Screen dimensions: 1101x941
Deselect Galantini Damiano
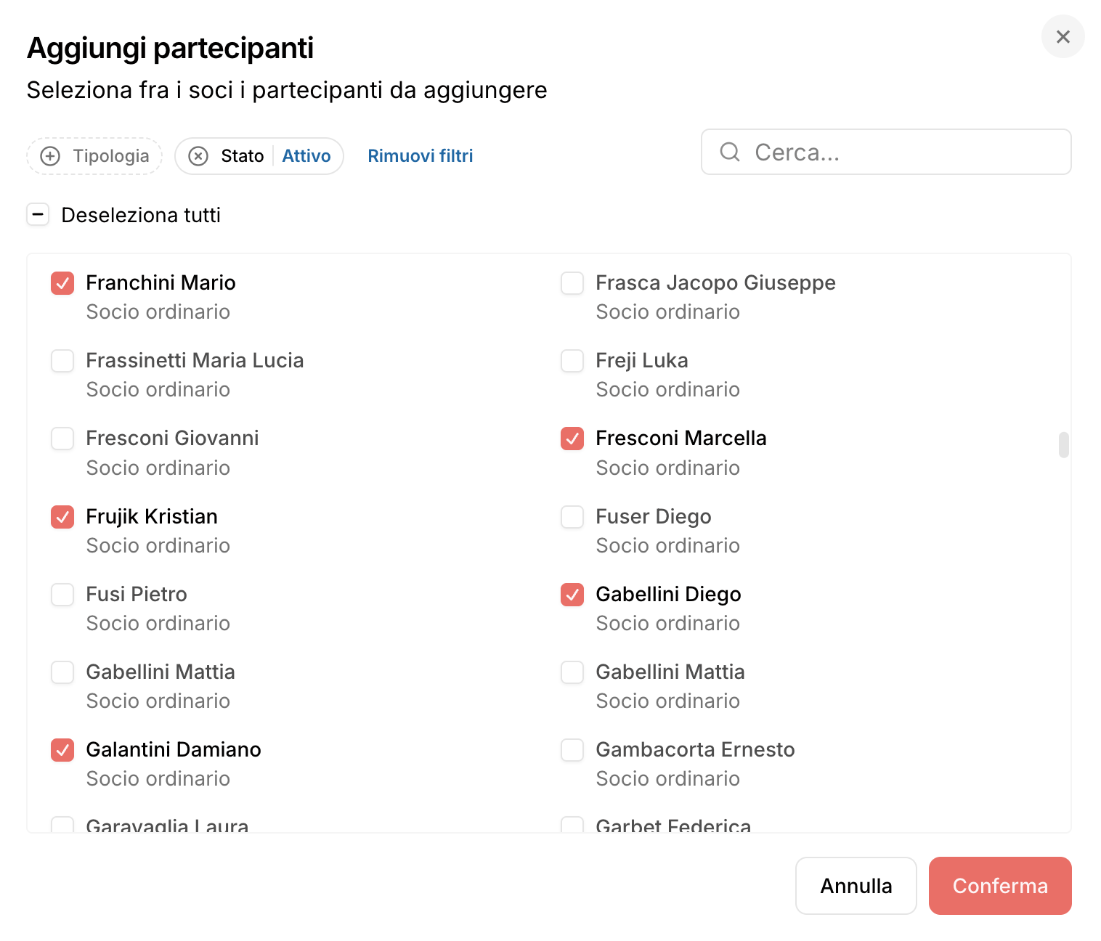(x=62, y=750)
